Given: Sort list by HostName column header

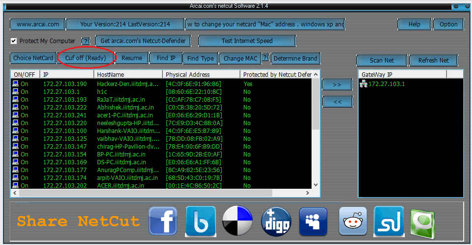Looking at the screenshot, I should [x=128, y=74].
